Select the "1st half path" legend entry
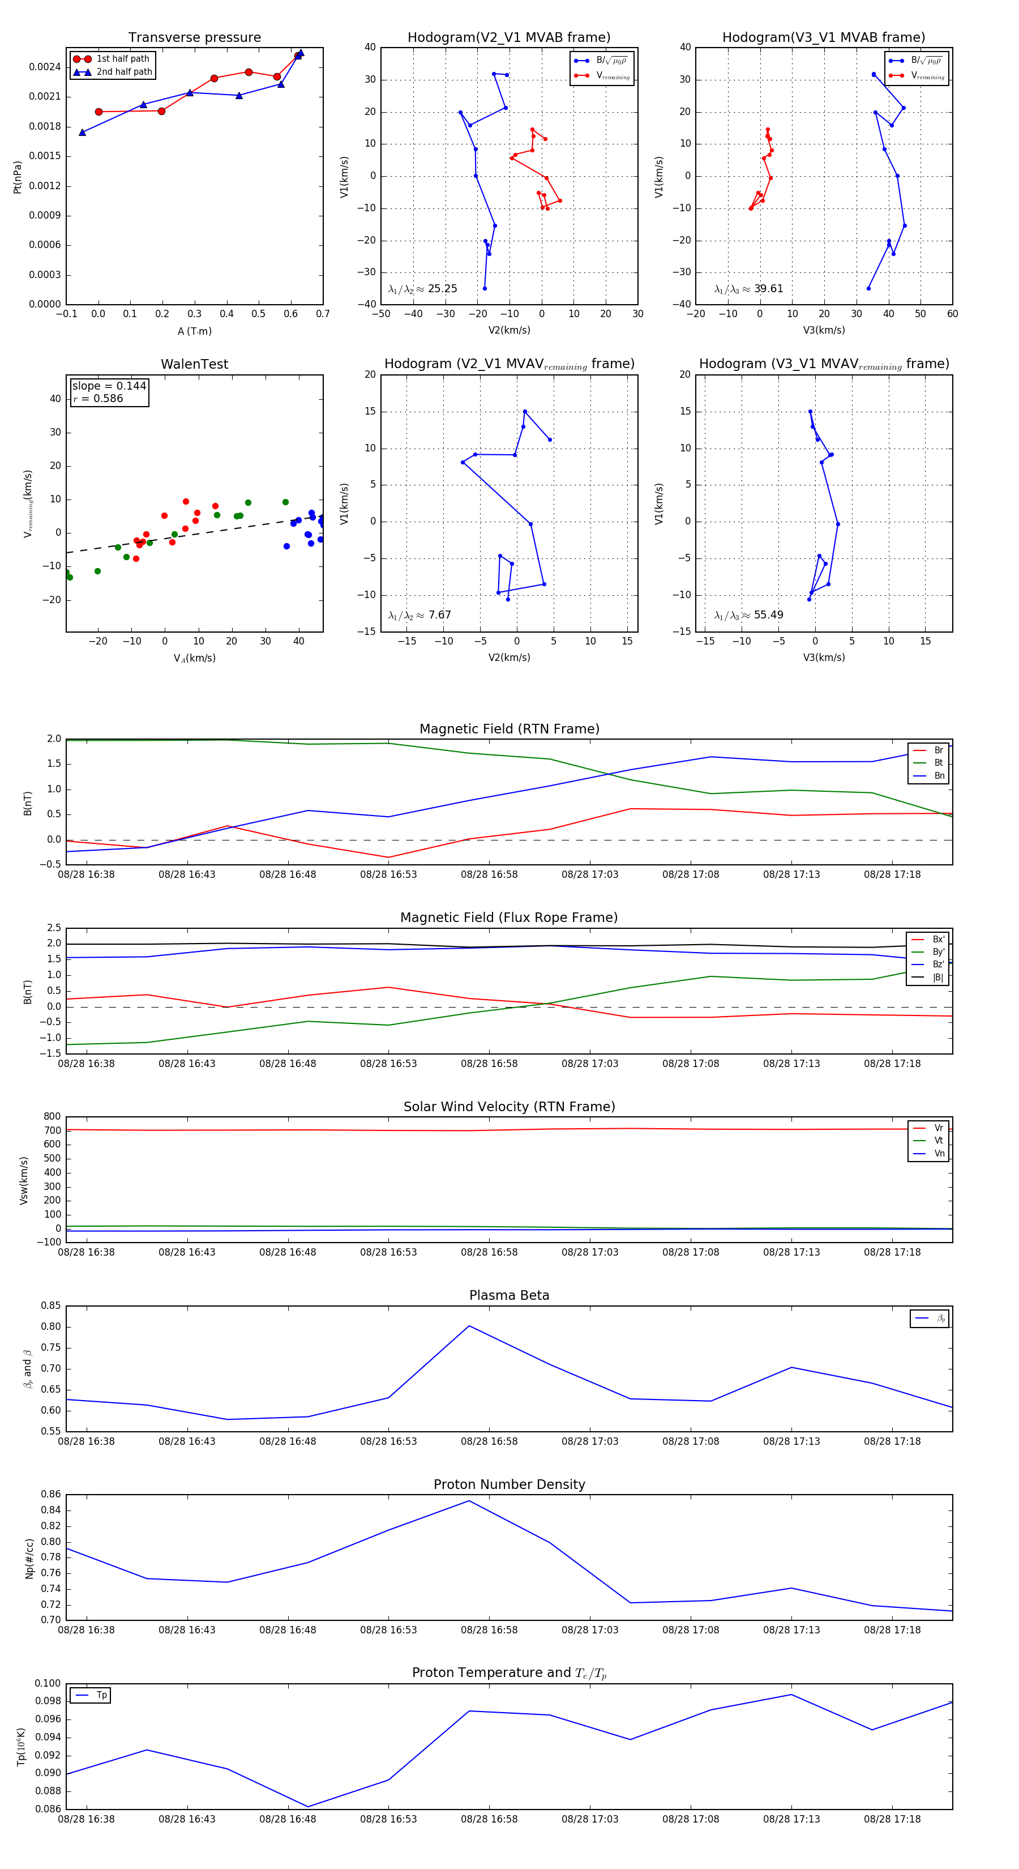The image size is (1019, 1869). tap(113, 59)
